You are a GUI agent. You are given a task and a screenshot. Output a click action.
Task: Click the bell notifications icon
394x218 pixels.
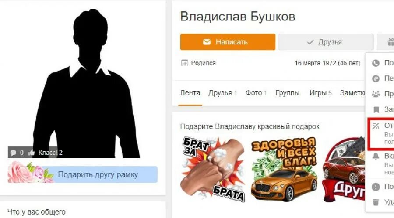click(376, 157)
